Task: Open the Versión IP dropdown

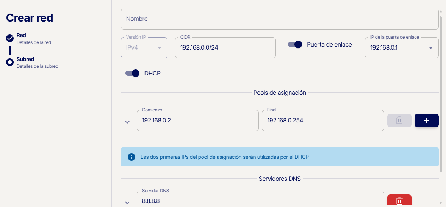Action: 144,48
